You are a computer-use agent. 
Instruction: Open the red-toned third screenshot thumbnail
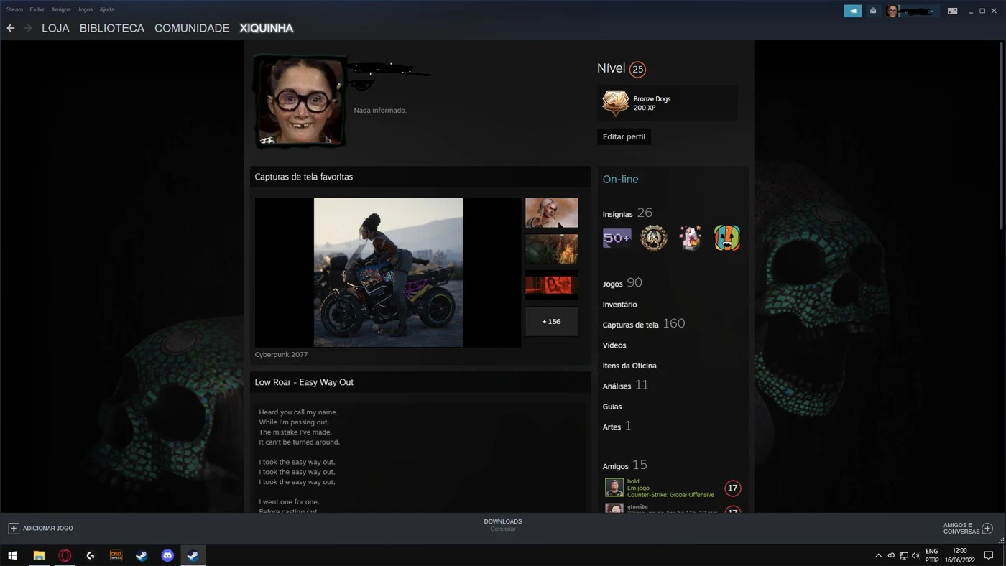point(551,285)
